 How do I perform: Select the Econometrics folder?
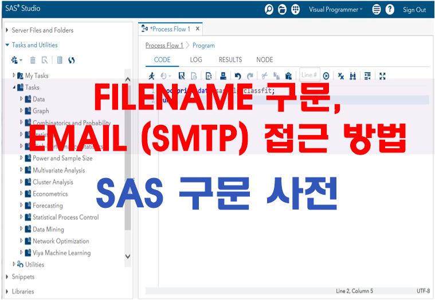point(50,194)
